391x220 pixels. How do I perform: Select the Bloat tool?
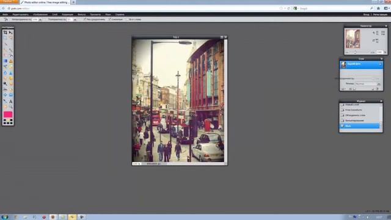coord(5,95)
